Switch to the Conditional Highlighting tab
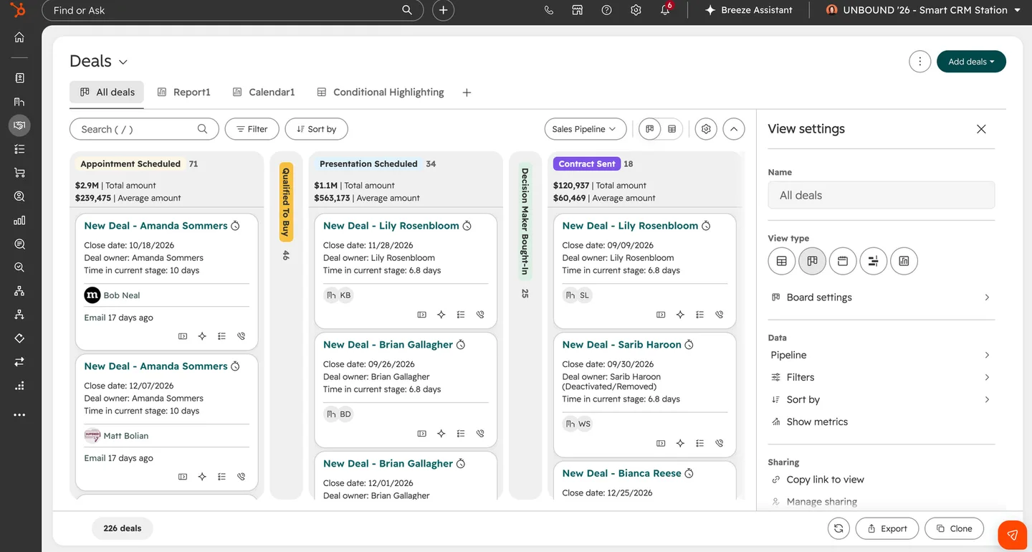The width and height of the screenshot is (1032, 552). (381, 92)
